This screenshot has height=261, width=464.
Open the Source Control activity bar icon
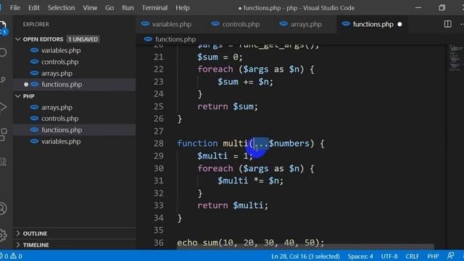pyautogui.click(x=3, y=80)
